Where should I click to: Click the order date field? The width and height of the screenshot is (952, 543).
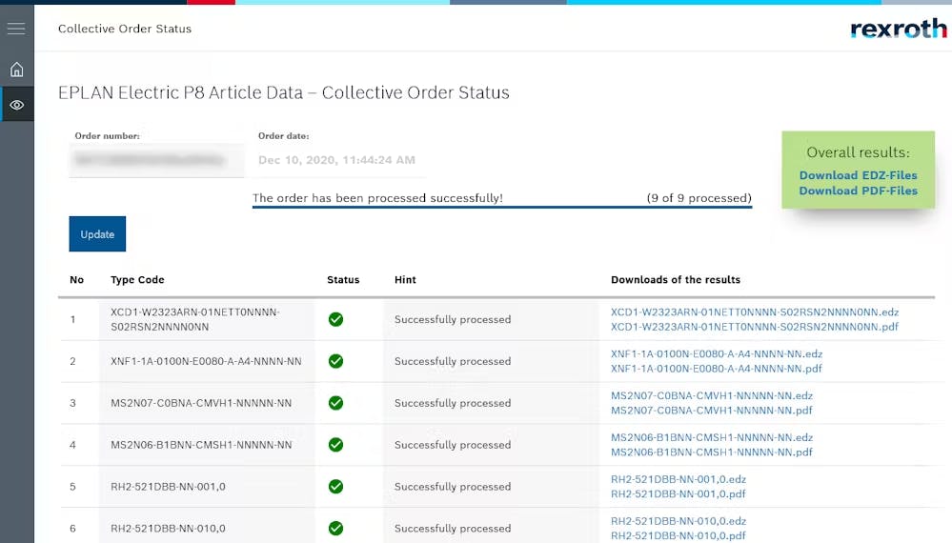pos(337,160)
